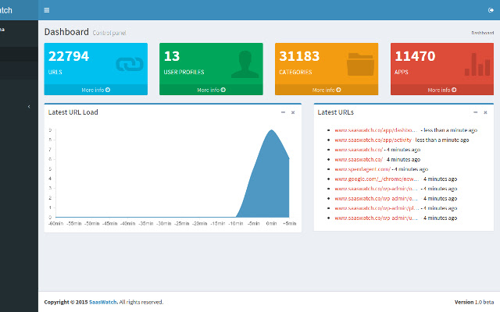
Task: Click the folder icon on Categories card
Action: click(360, 64)
